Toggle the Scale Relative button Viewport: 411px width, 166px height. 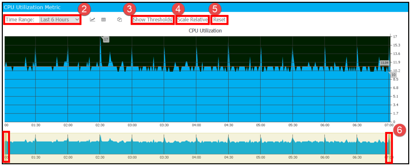tap(193, 20)
